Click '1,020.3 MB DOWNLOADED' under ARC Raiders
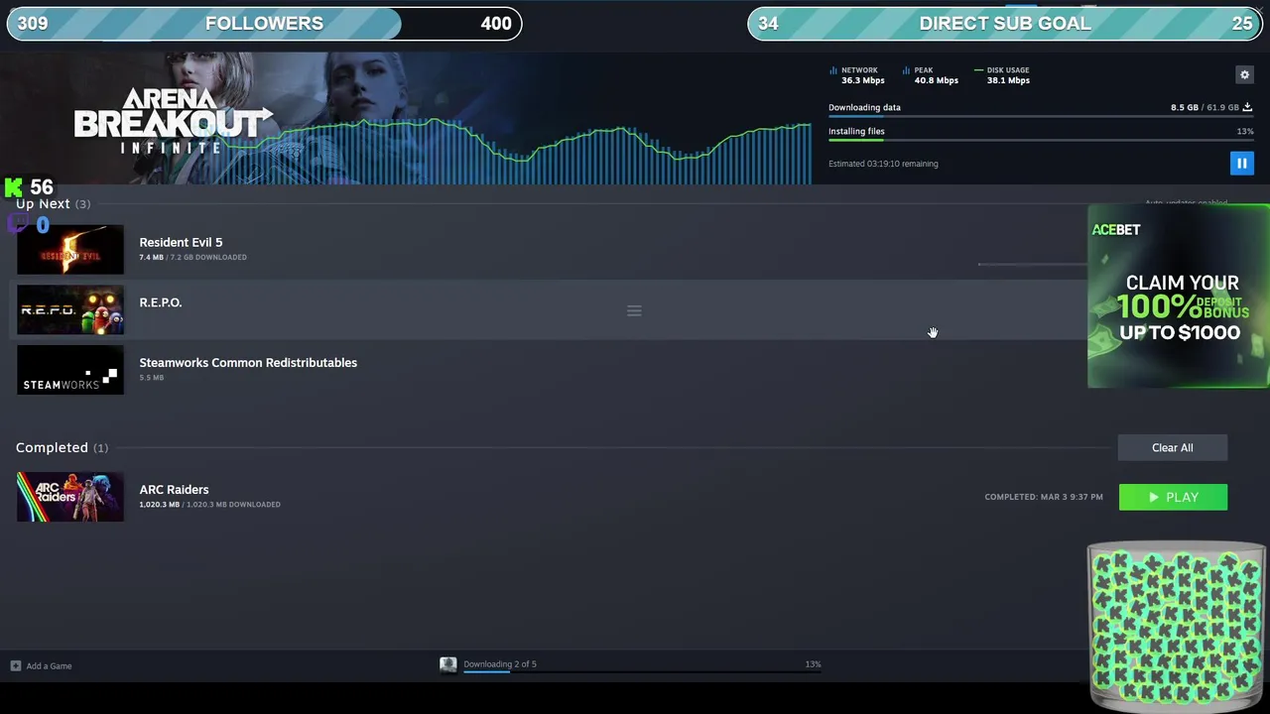Image resolution: width=1270 pixels, height=714 pixels. coord(234,505)
